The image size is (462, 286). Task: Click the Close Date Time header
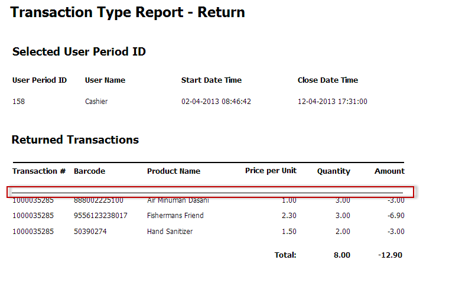pos(328,80)
